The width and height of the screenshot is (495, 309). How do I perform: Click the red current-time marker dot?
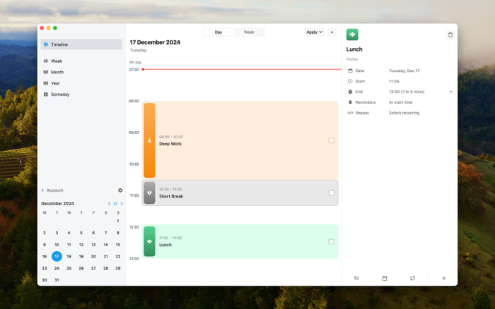(143, 69)
